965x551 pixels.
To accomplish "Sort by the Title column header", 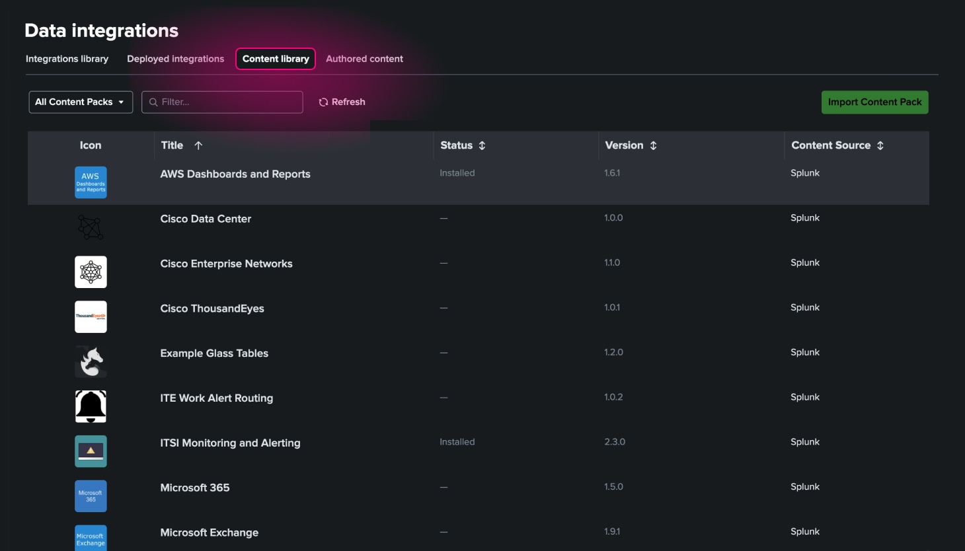I will click(x=172, y=145).
